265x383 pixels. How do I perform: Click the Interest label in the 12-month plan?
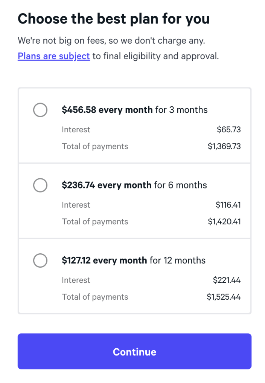coord(76,280)
